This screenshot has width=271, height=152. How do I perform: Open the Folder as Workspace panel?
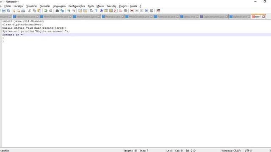pos(121,11)
